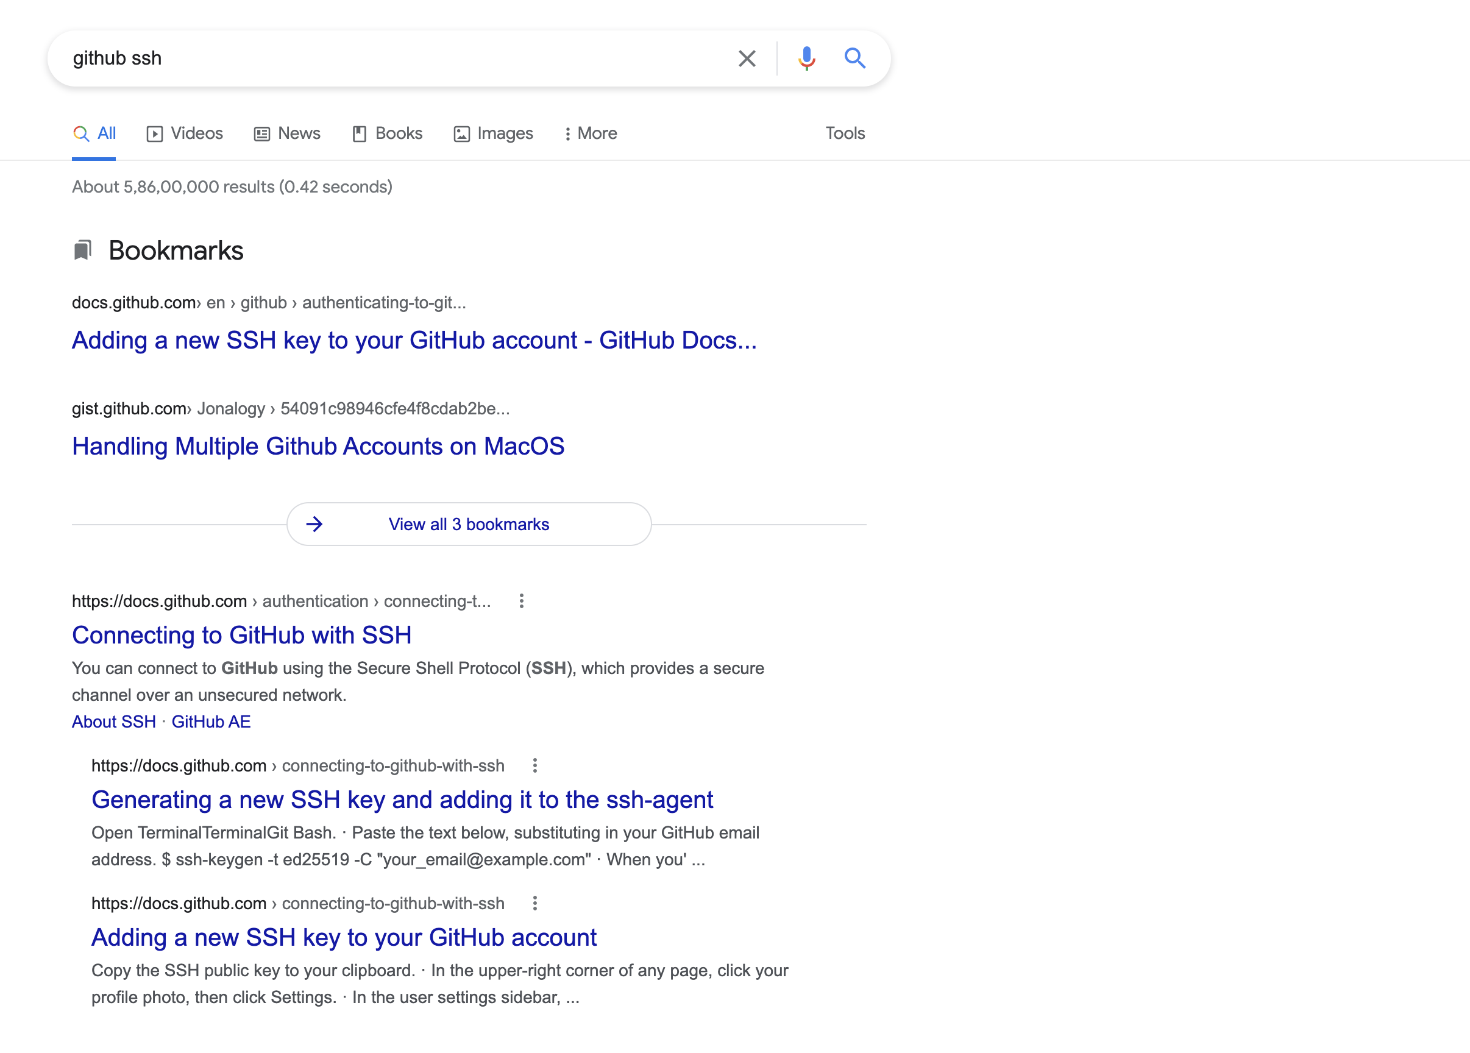The width and height of the screenshot is (1470, 1053).
Task: Open Adding a new SSH key to your GitHub account result
Action: [x=344, y=938]
